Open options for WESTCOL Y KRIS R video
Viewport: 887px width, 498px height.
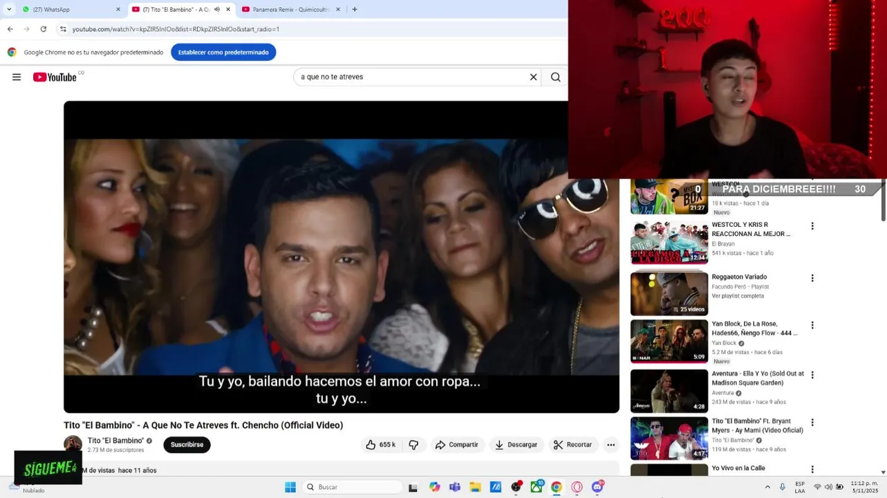pos(812,226)
